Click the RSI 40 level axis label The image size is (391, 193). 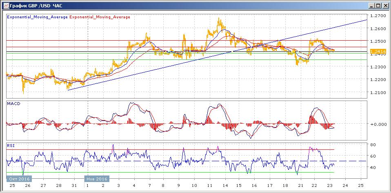pos(373,167)
